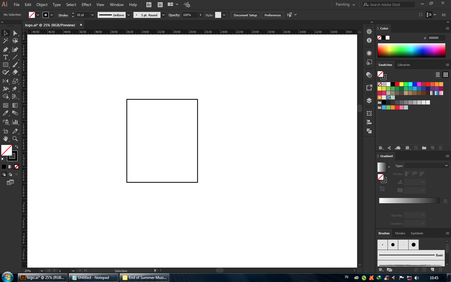
Task: Select the Symbol Sprayer tool
Action: click(x=6, y=122)
